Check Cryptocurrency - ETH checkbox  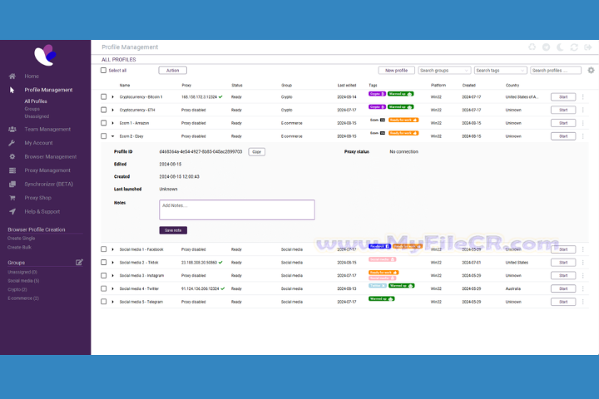click(x=103, y=110)
